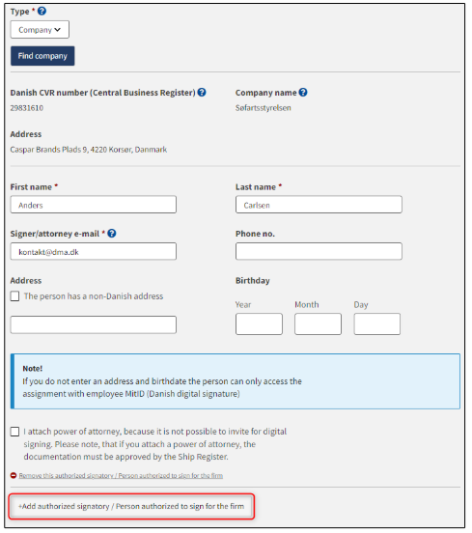The width and height of the screenshot is (472, 533).
Task: Focus the Phone no. field
Action: (319, 252)
